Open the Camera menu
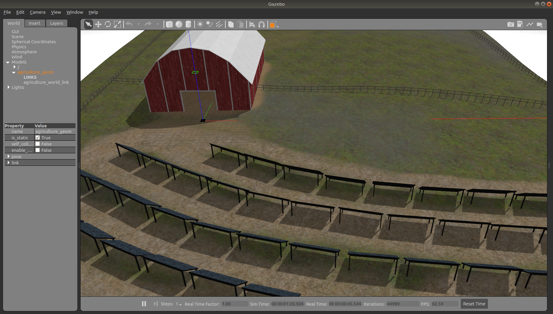This screenshot has height=314, width=553. coord(37,12)
